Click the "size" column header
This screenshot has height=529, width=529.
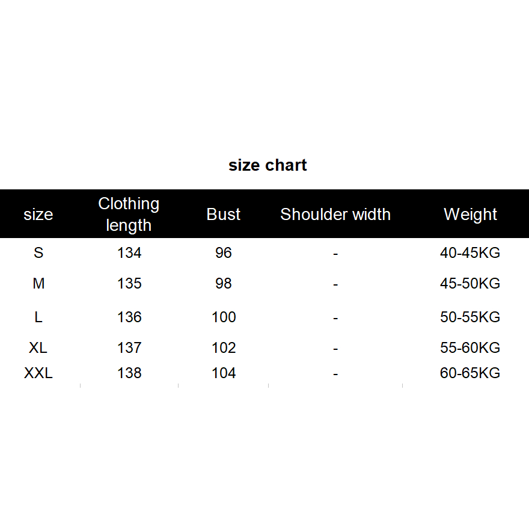[38, 215]
